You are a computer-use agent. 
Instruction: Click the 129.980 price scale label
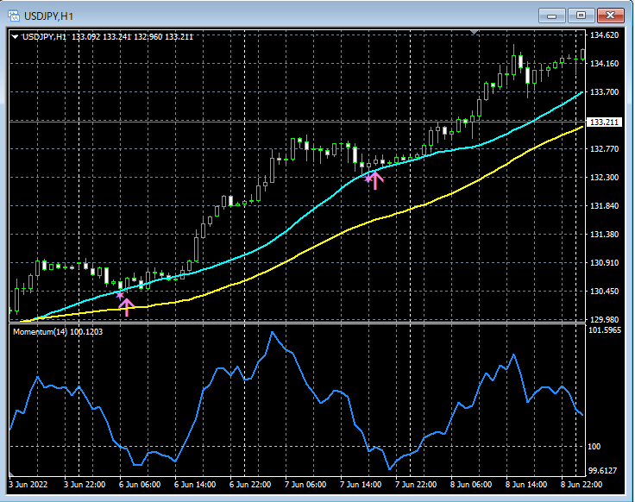[604, 319]
